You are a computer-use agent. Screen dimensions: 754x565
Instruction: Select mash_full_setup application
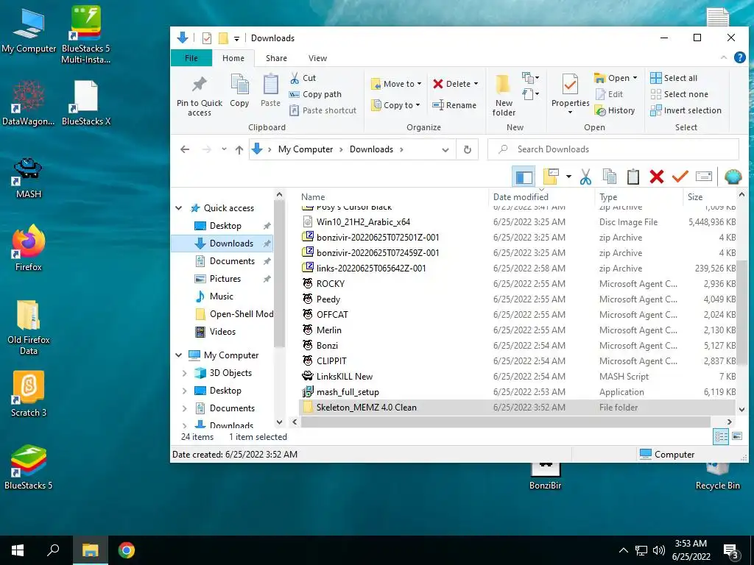348,392
